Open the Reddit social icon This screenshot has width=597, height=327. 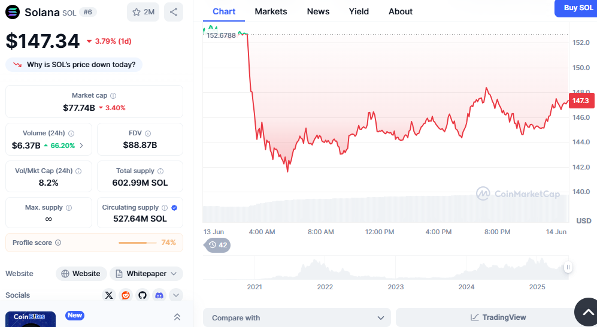point(126,295)
